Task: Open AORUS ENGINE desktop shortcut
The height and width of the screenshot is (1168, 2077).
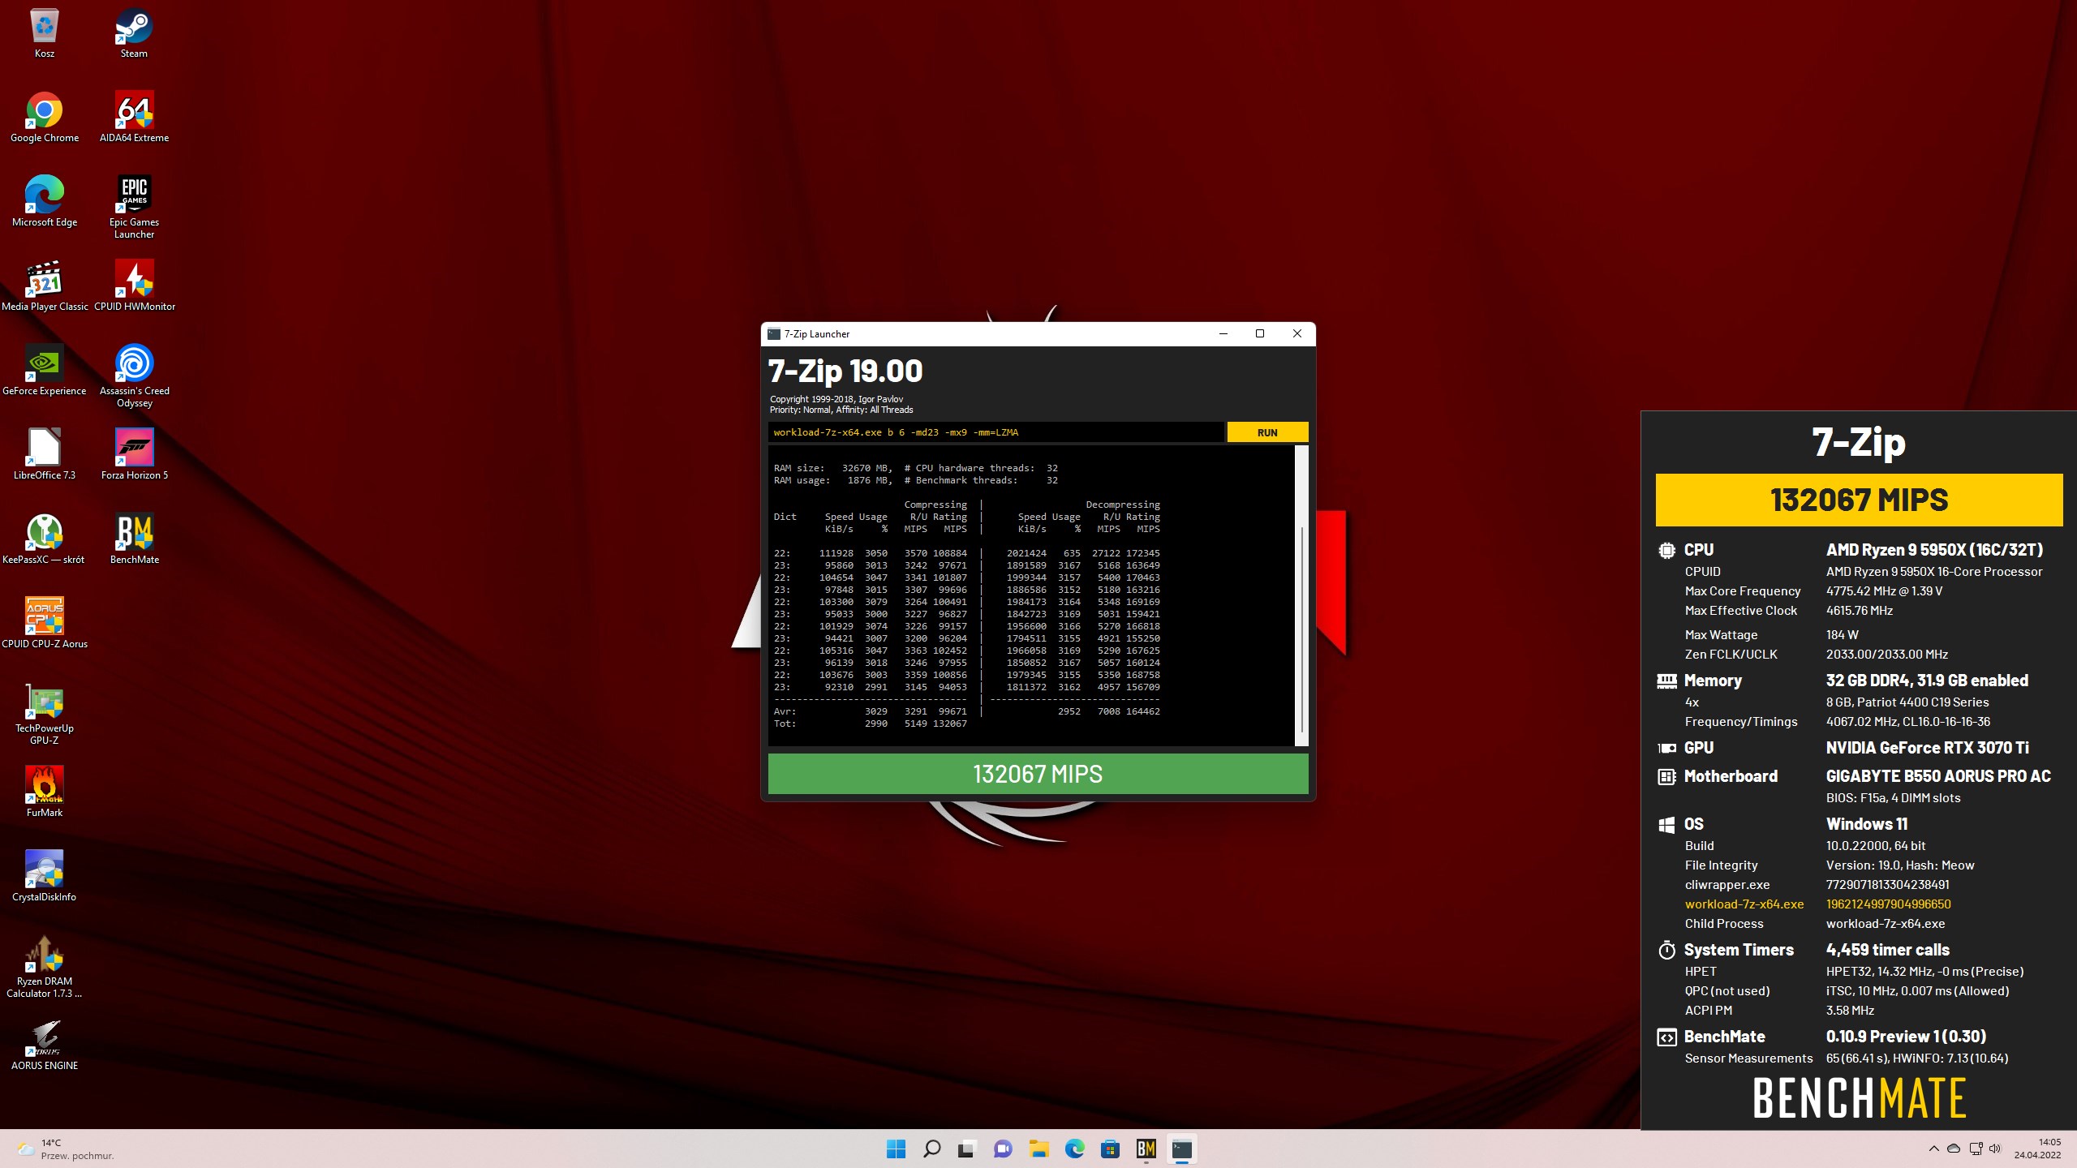Action: coord(45,1046)
